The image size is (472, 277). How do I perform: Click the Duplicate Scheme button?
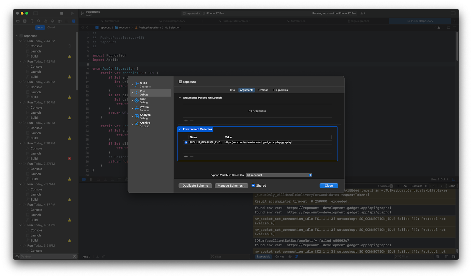coord(195,185)
